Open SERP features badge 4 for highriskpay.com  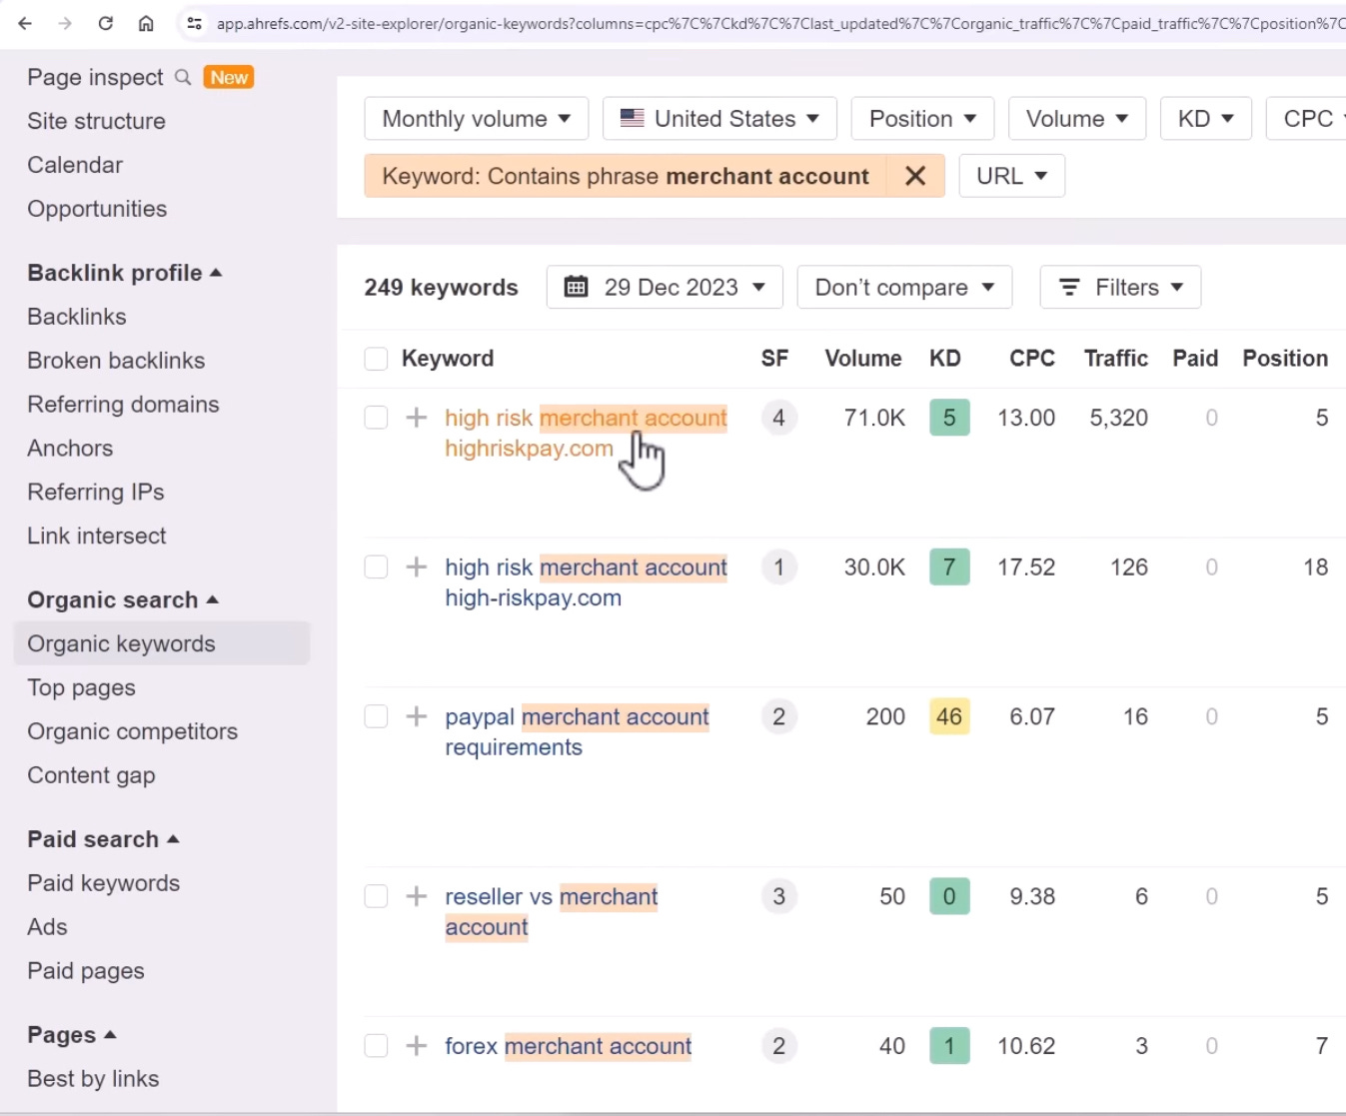[779, 418]
